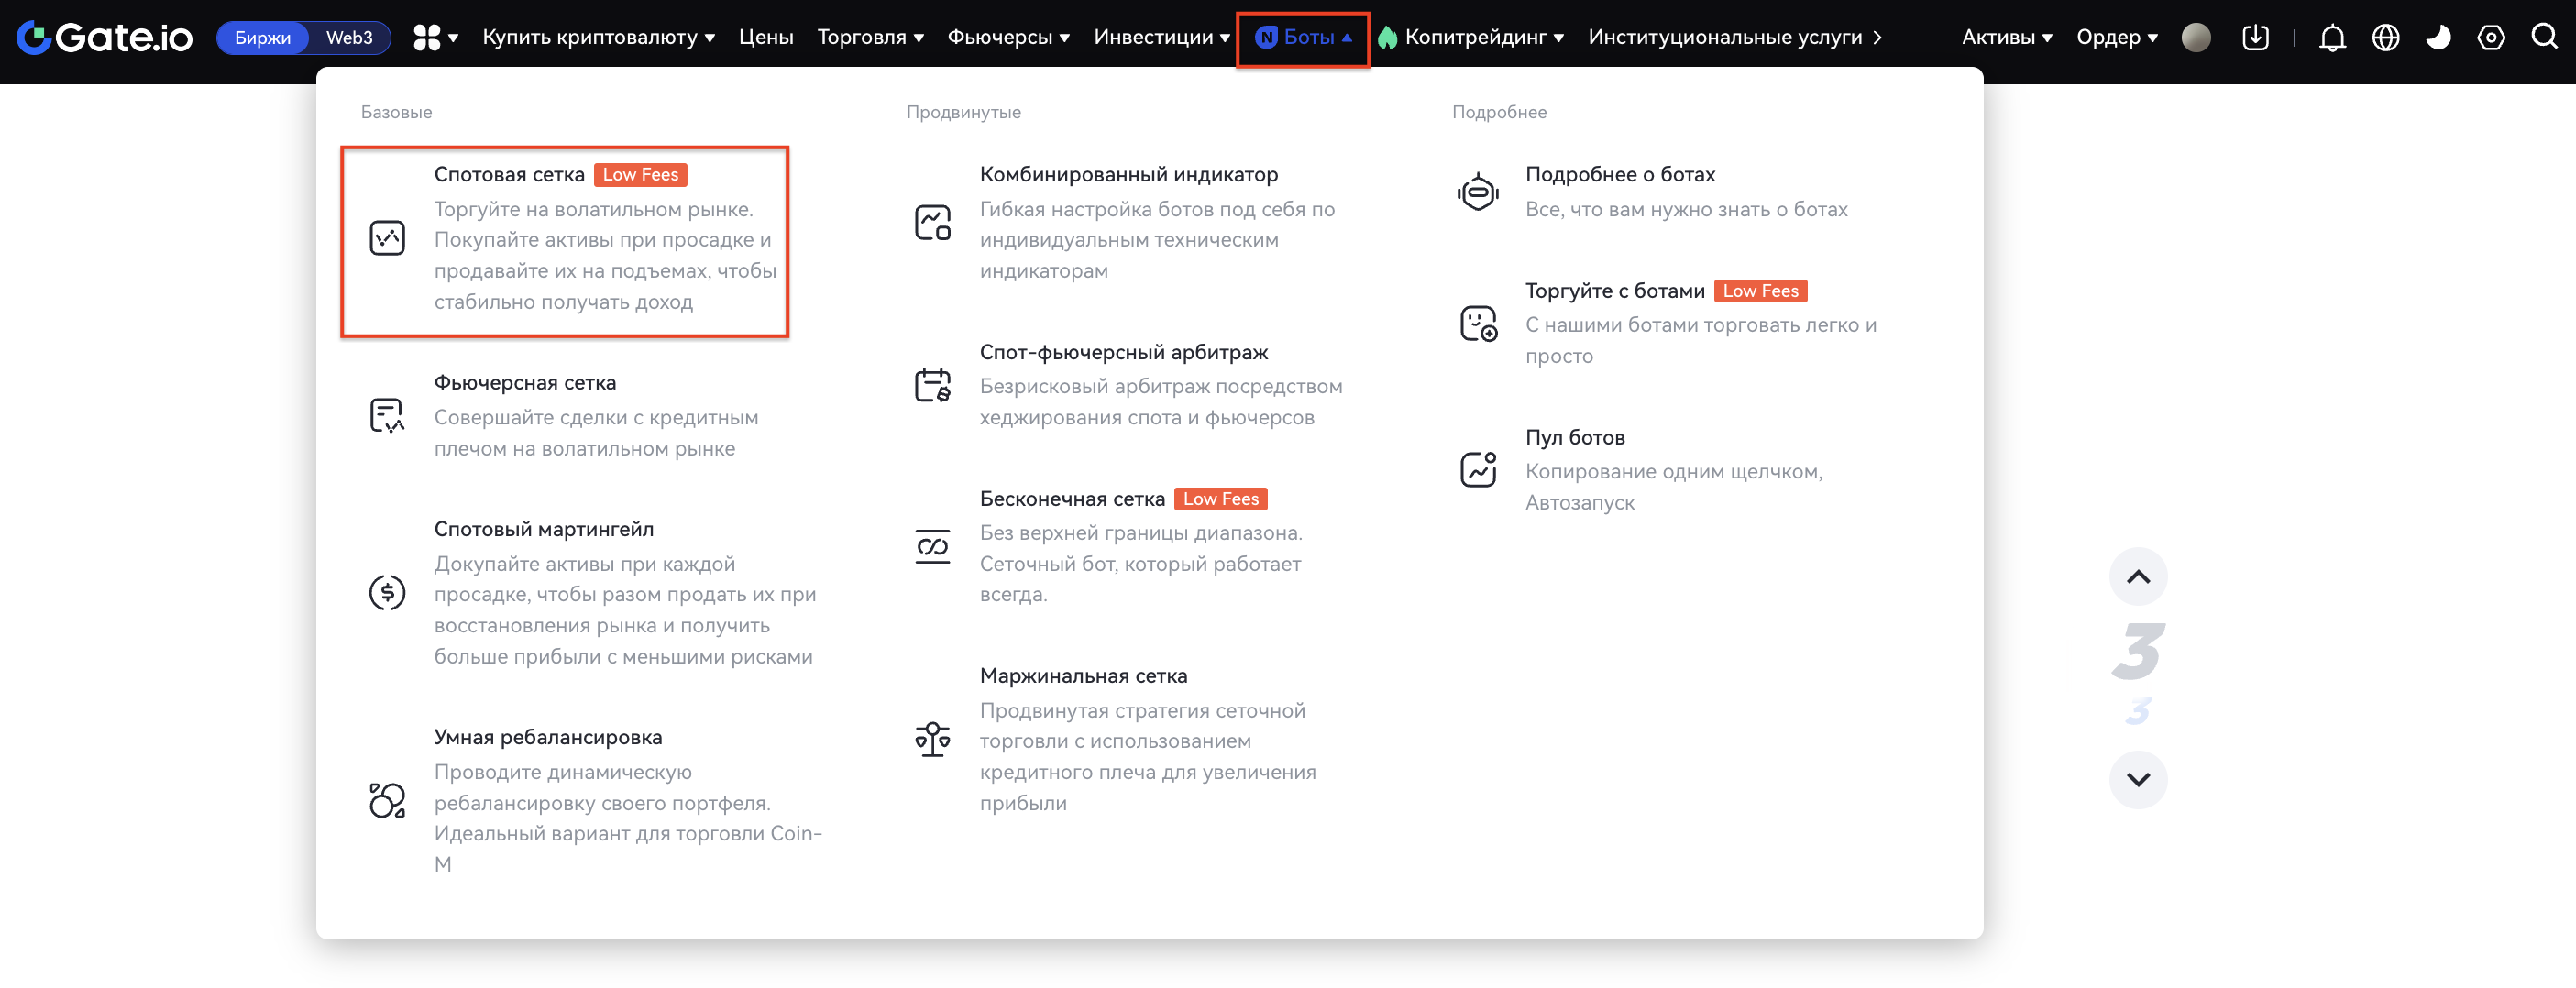2576x988 pixels.
Task: Open the Цены page link
Action: (x=765, y=38)
